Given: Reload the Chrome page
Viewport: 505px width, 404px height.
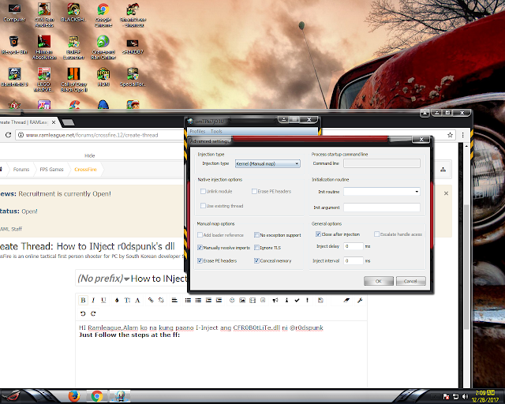Looking at the screenshot, I should pos(8,135).
